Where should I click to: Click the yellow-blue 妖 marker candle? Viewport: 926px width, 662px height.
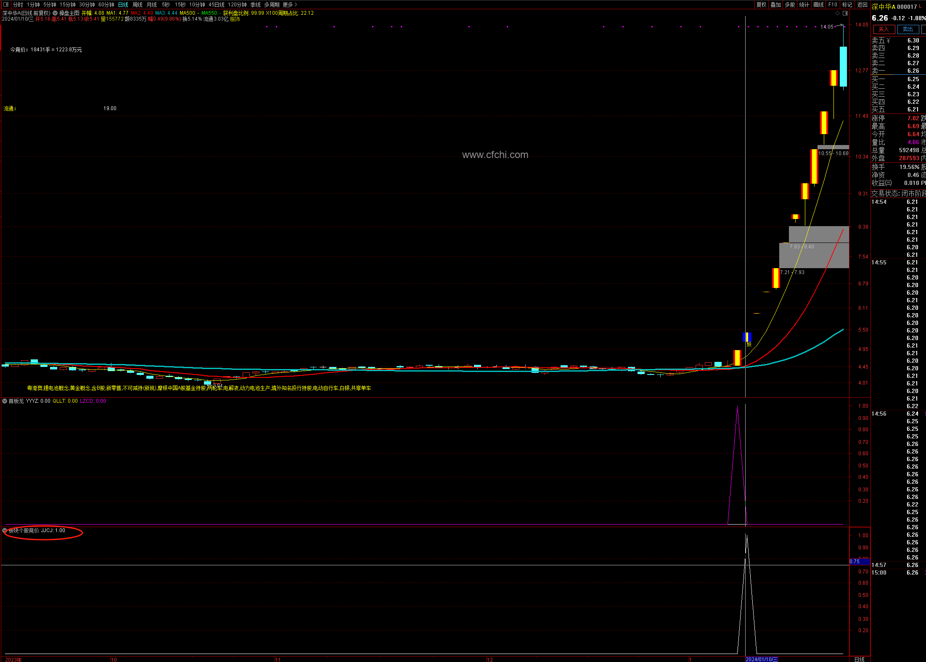pyautogui.click(x=747, y=337)
